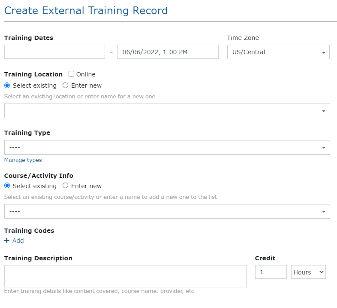Screen dimensions: 337x308
Task: Click the 'Create External Training Record' heading
Action: pos(86,11)
